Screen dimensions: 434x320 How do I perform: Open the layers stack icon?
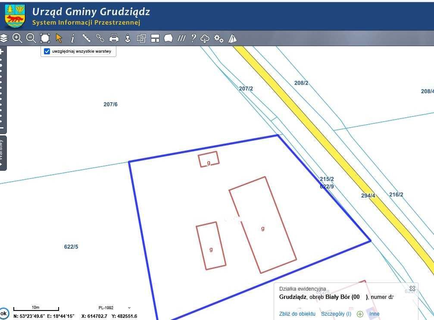[x=3, y=38]
